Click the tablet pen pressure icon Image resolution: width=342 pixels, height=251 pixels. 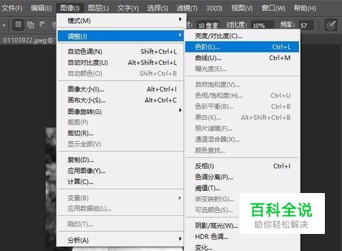tap(331, 25)
